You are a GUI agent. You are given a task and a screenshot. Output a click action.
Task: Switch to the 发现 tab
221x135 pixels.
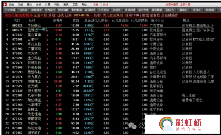[96, 5]
